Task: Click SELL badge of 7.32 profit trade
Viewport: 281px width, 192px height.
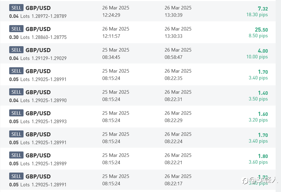Action: (x=16, y=8)
